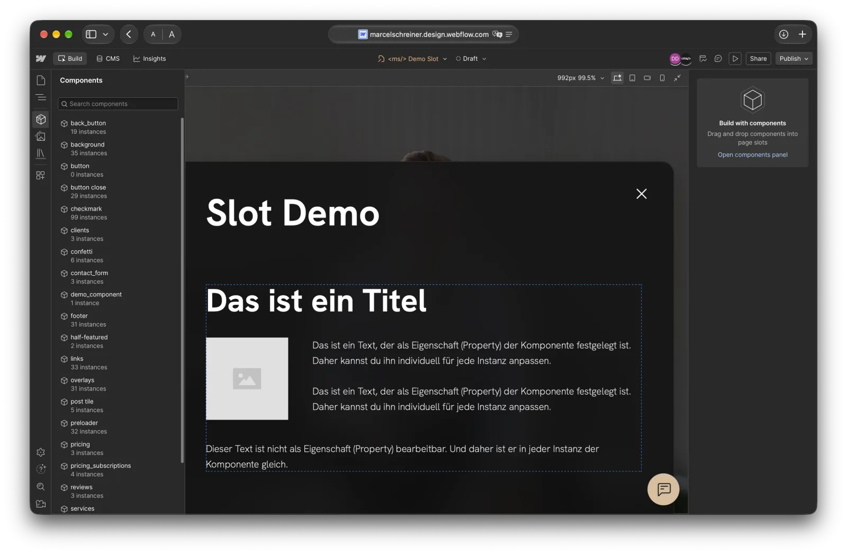This screenshot has width=847, height=554.
Task: Select the half-featured component
Action: pos(118,342)
